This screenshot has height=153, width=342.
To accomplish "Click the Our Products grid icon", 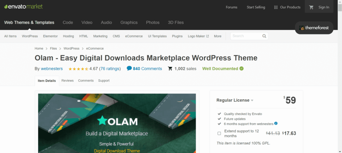I will [x=276, y=7].
